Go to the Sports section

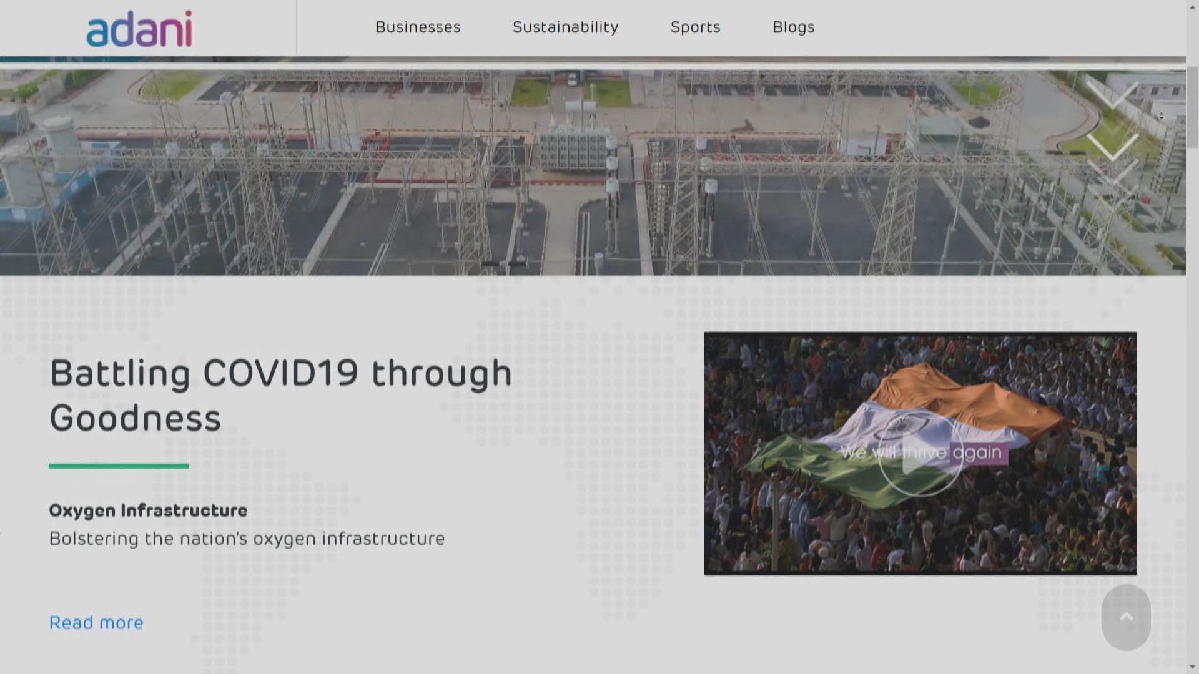click(x=695, y=27)
